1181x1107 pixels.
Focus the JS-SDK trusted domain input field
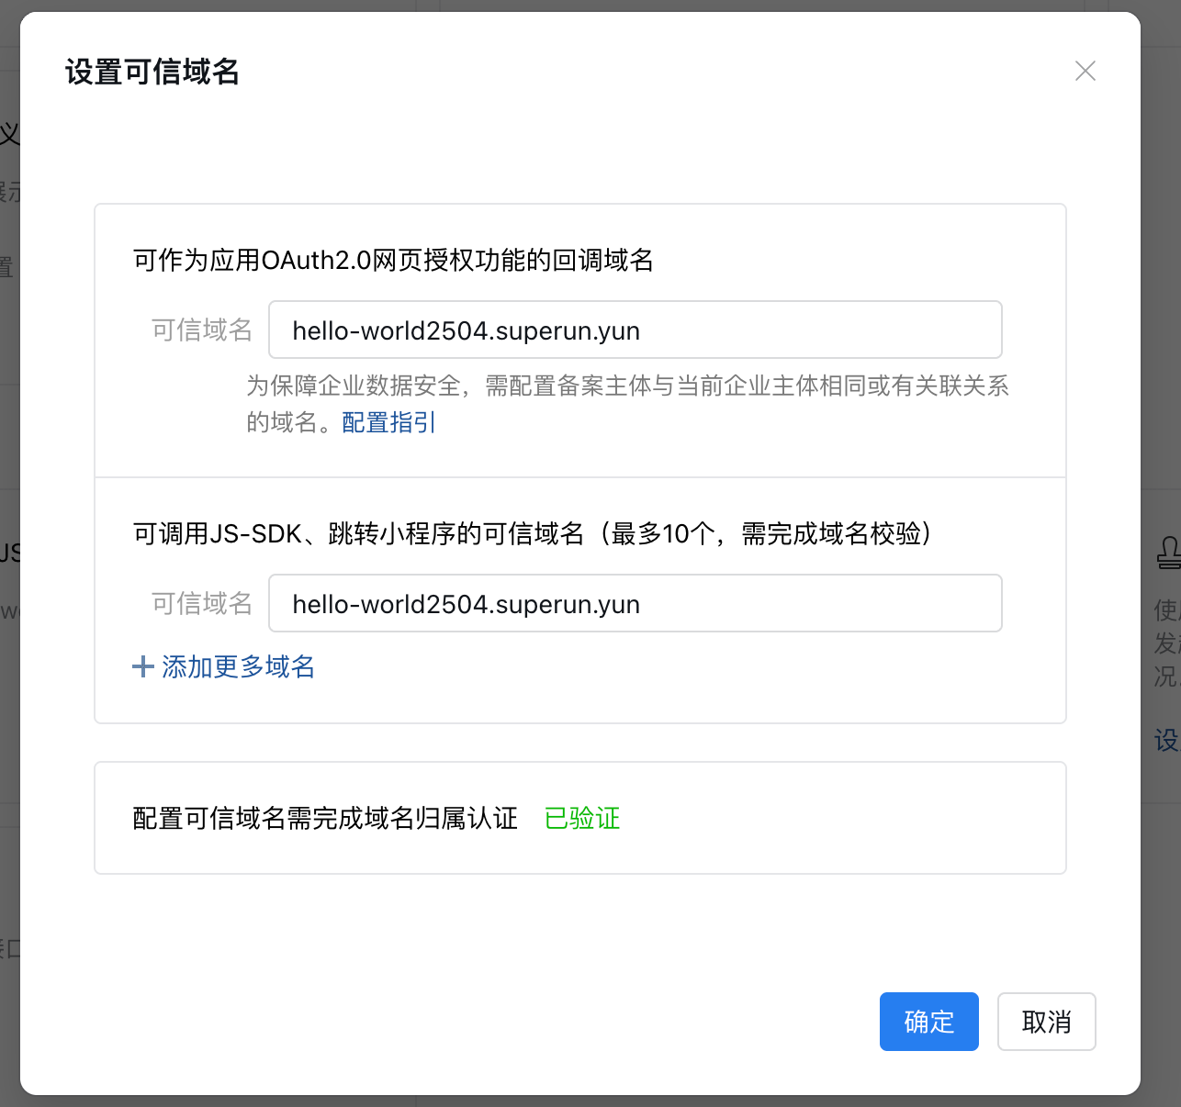click(x=635, y=604)
